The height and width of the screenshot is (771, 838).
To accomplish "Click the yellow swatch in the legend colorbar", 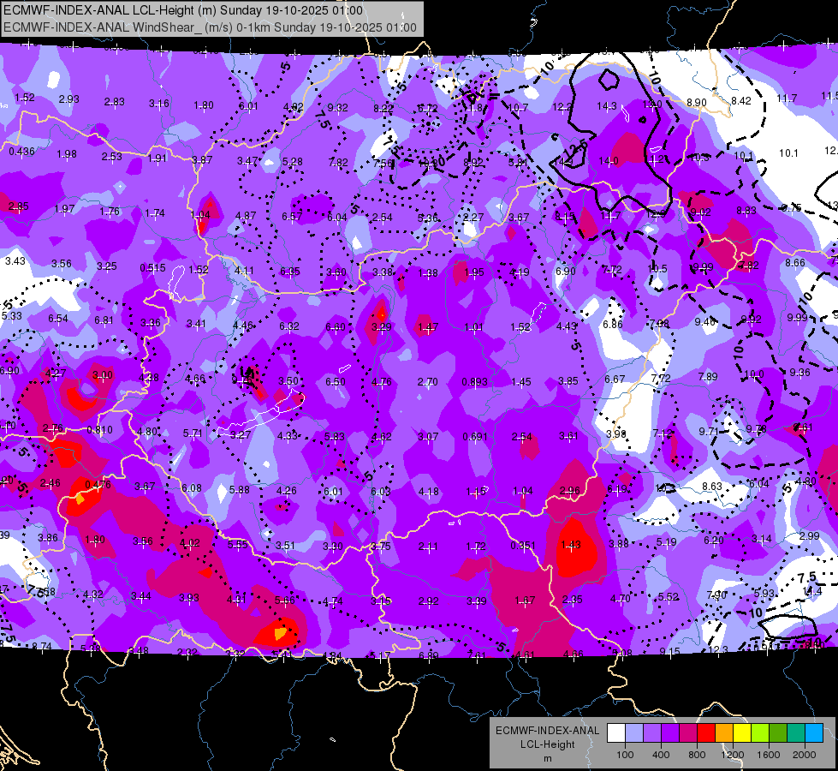I will [742, 732].
